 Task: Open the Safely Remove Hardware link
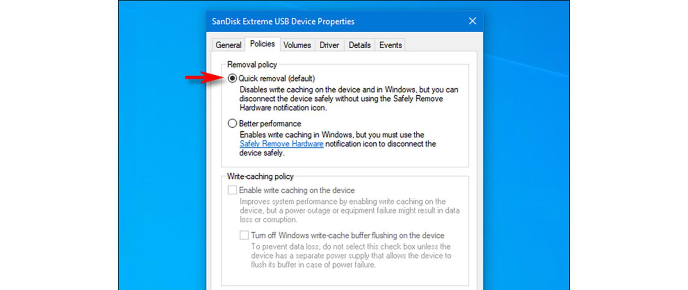pyautogui.click(x=281, y=144)
